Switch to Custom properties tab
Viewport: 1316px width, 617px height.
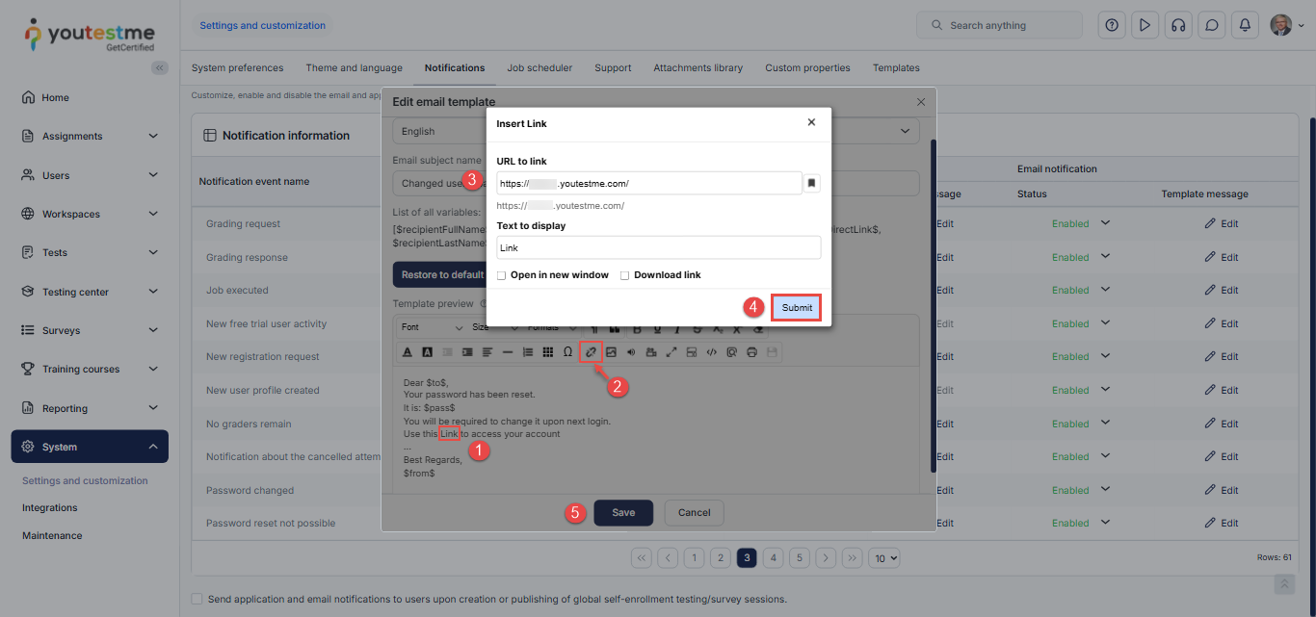(x=807, y=68)
